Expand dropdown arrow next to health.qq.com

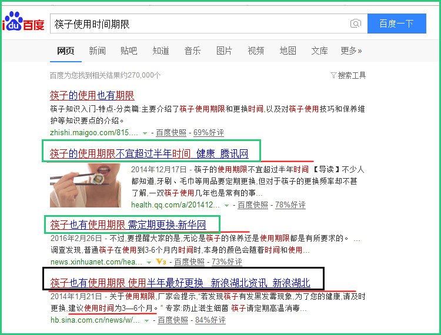coord(226,206)
